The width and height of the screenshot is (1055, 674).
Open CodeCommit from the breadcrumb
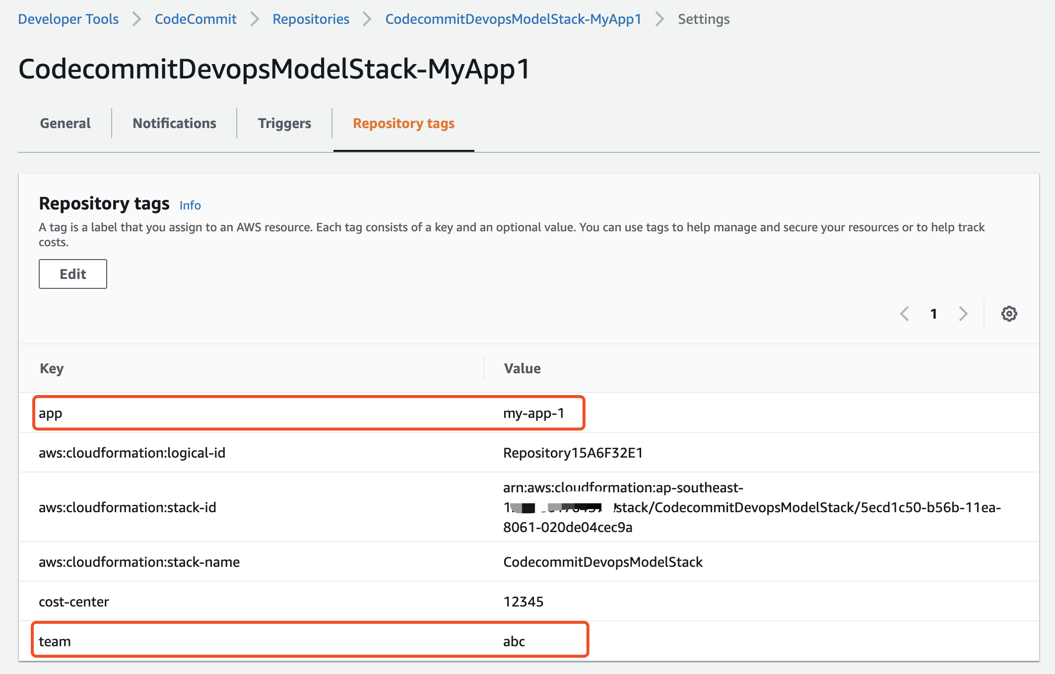(x=196, y=19)
